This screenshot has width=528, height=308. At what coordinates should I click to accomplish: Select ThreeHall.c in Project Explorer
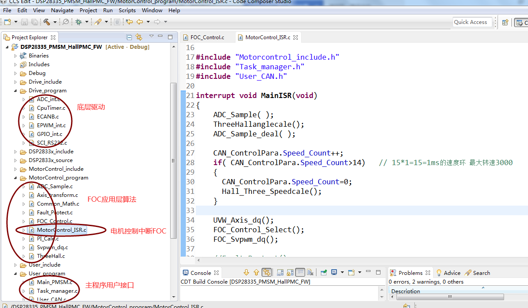coord(50,256)
